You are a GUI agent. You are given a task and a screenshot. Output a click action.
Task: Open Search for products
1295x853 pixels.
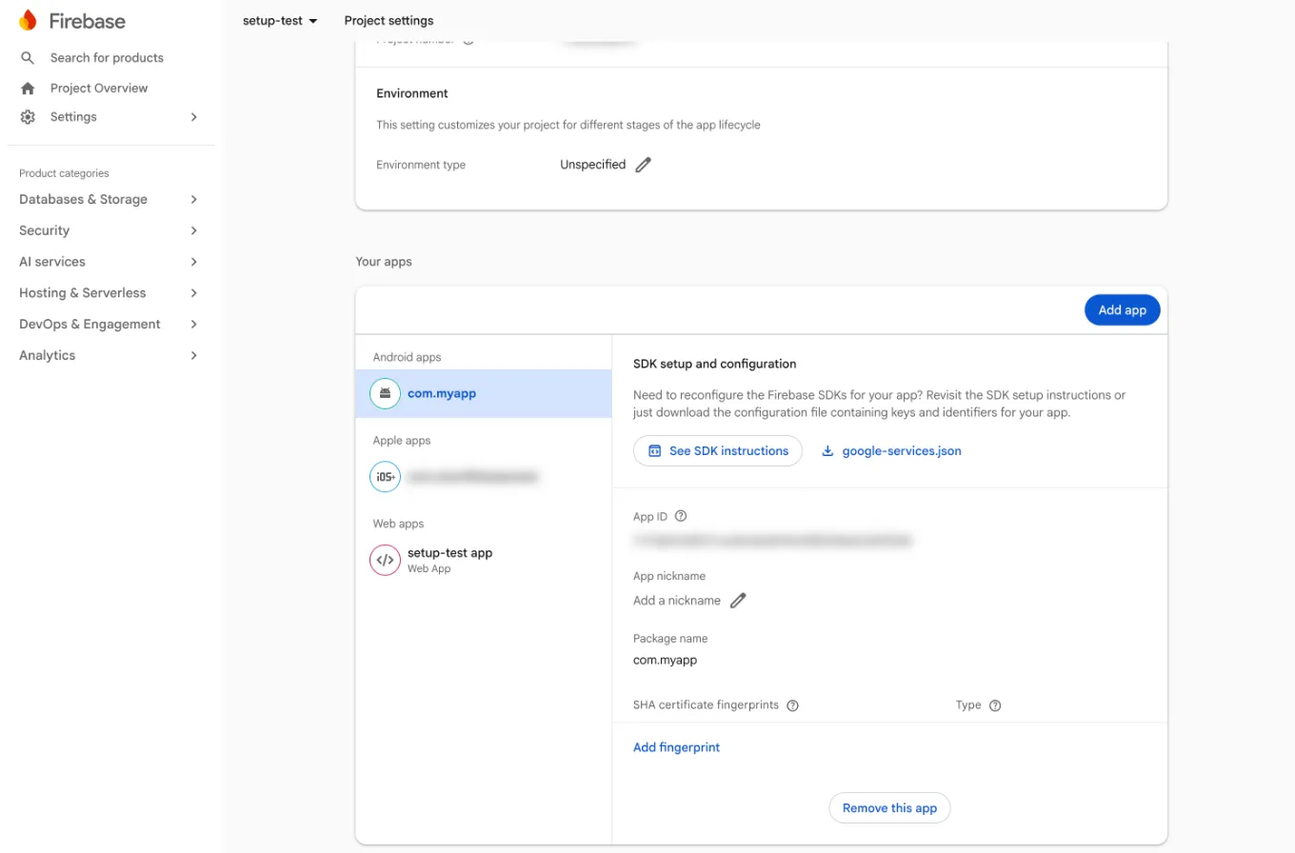click(107, 58)
